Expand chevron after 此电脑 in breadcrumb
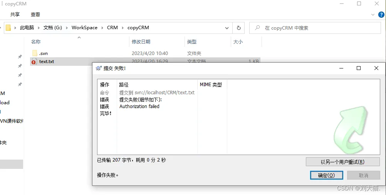The image size is (386, 195). 39,28
